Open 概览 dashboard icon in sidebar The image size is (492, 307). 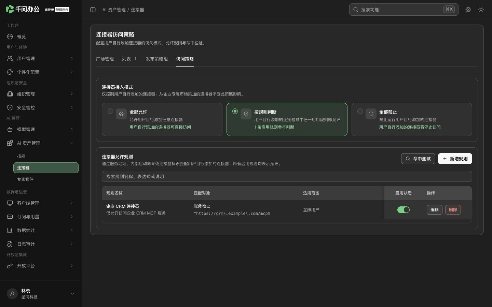[10, 36]
